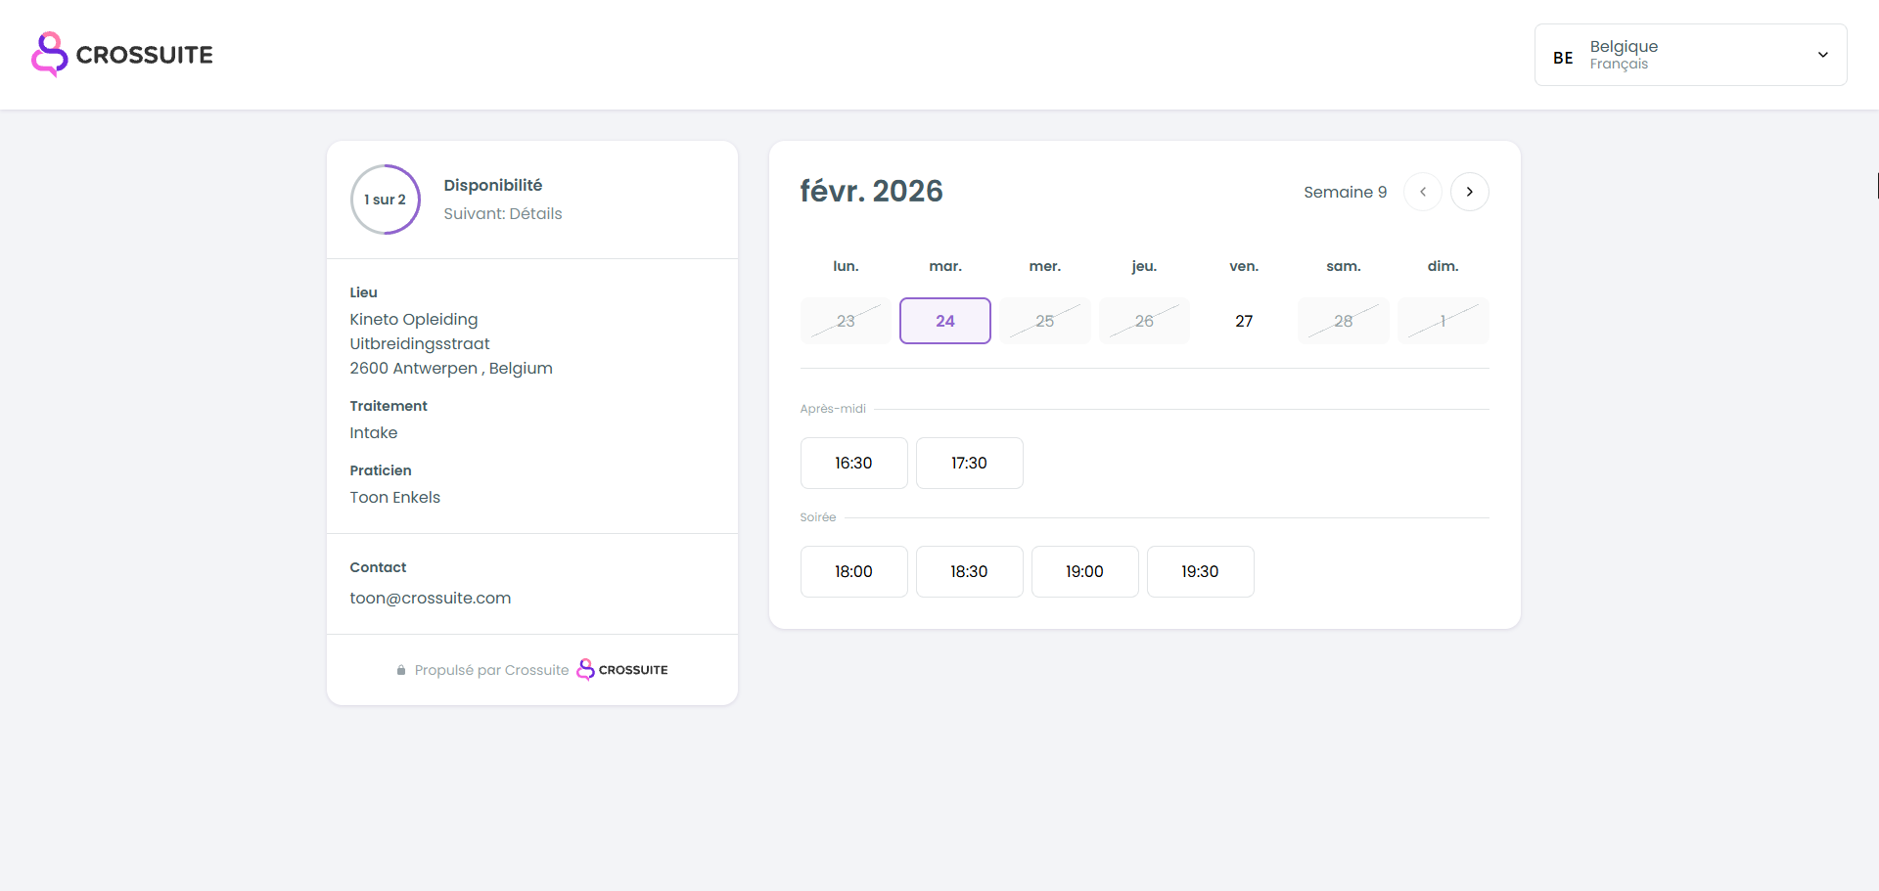Choose the 17:30 time slot
Image resolution: width=1879 pixels, height=891 pixels.
[969, 463]
